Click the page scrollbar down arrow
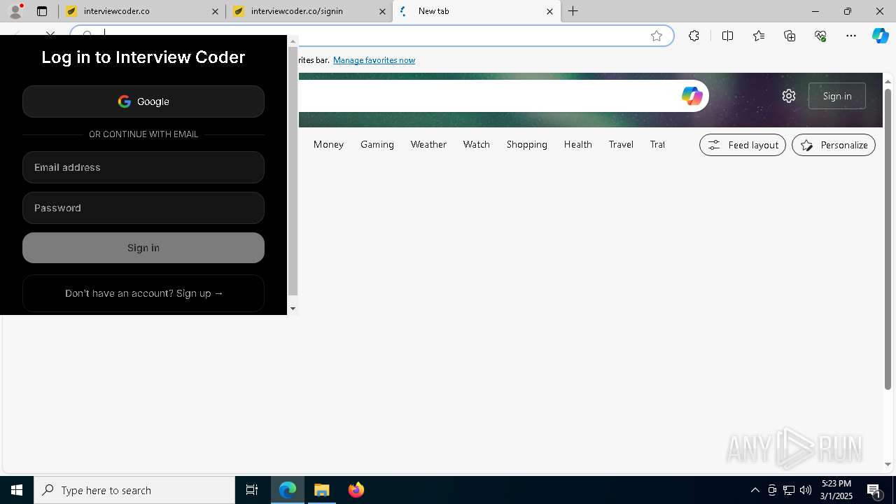This screenshot has height=504, width=896. click(x=888, y=464)
